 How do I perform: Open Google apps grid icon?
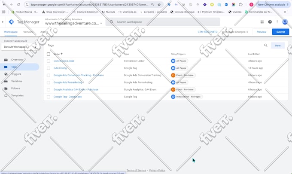pyautogui.click(x=262, y=22)
